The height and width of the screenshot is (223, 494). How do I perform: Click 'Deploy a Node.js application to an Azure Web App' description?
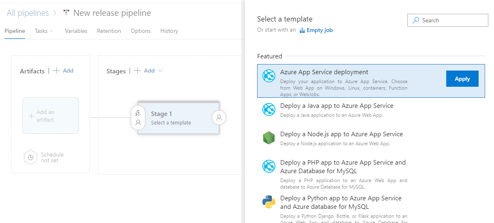click(335, 144)
